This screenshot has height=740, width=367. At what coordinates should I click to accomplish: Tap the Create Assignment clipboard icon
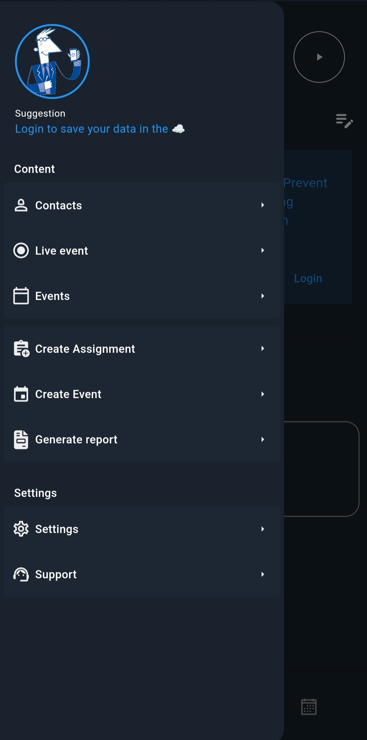[22, 349]
